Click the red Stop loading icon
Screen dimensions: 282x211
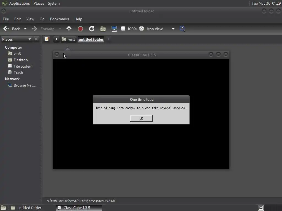[80, 29]
